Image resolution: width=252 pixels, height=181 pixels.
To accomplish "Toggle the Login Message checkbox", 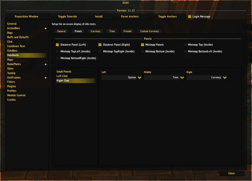I will tap(189, 16).
